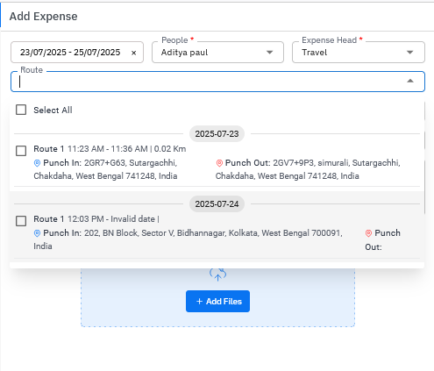Click the text 12:03 PM - Invalid date
The image size is (434, 371).
coord(111,219)
